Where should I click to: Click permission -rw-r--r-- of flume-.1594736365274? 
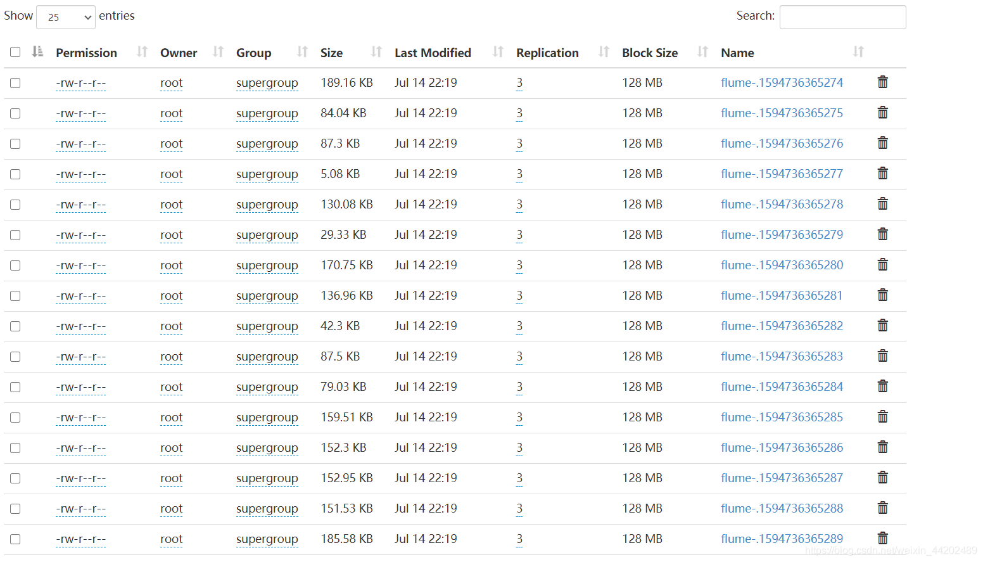[80, 83]
